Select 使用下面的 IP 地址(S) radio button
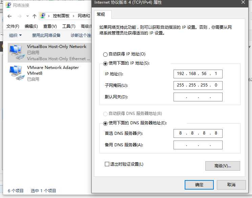Image resolution: width=252 pixels, height=198 pixels. [105, 64]
